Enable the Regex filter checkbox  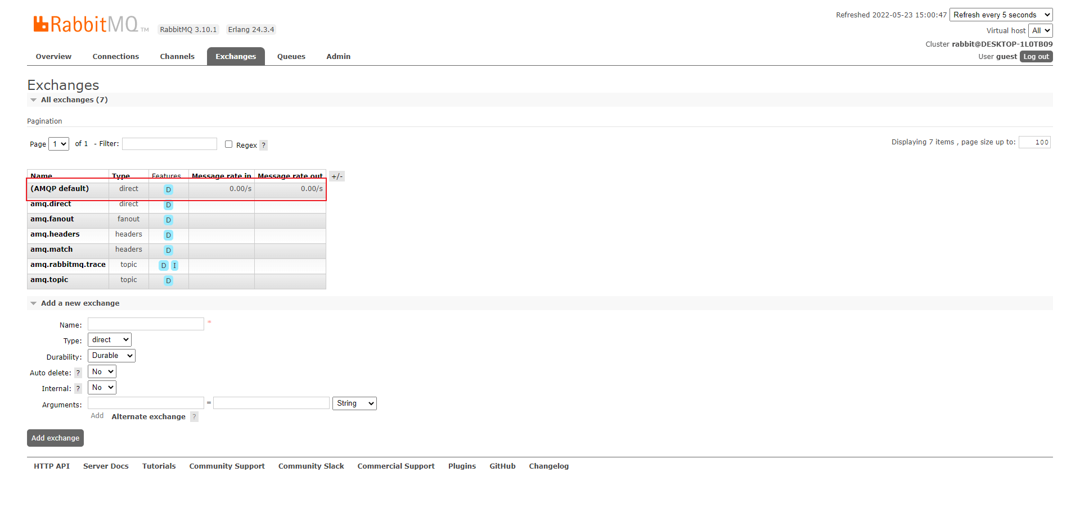(x=228, y=144)
